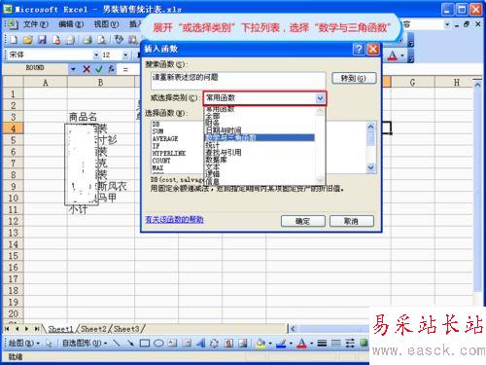Open the 编辑 menu

(x=71, y=24)
